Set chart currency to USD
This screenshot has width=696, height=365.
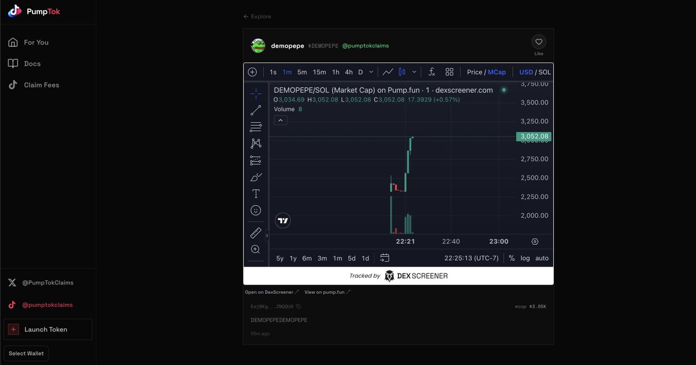coord(526,72)
